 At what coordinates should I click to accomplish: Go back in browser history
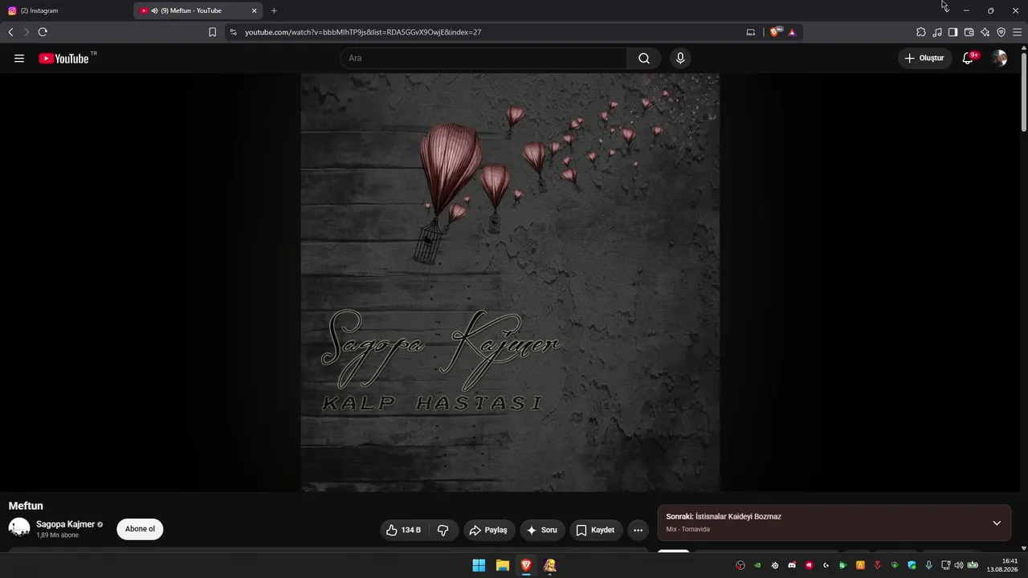pos(10,32)
